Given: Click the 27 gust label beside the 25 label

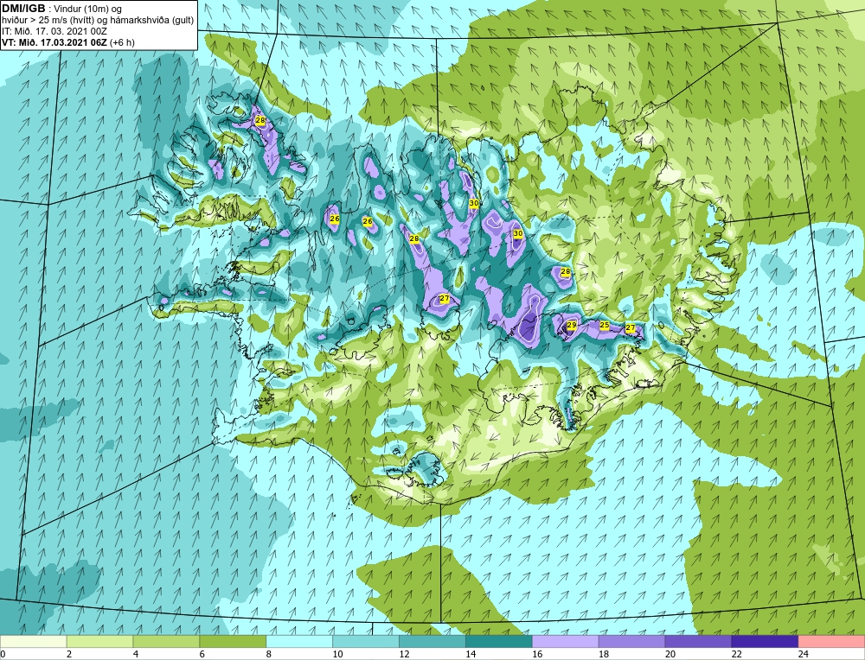Looking at the screenshot, I should (x=631, y=327).
